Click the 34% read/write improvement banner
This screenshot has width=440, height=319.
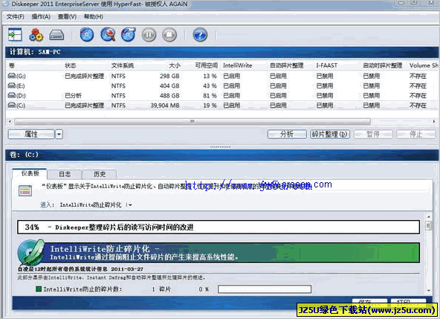[x=219, y=227]
